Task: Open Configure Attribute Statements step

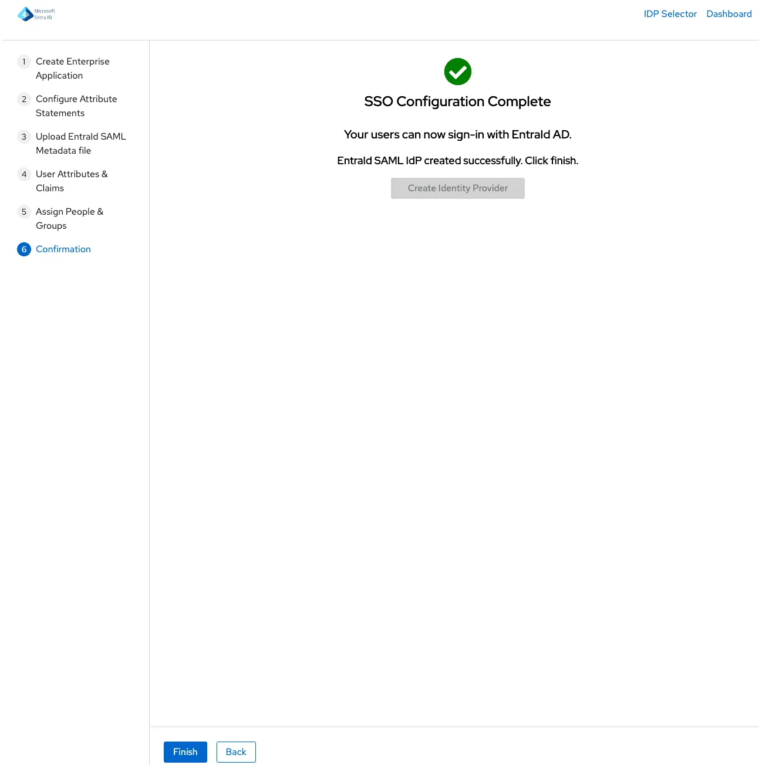Action: (x=76, y=106)
